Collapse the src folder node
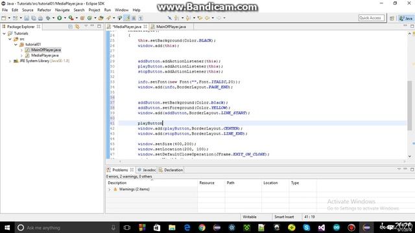This screenshot has height=233, width=415. pos(10,39)
